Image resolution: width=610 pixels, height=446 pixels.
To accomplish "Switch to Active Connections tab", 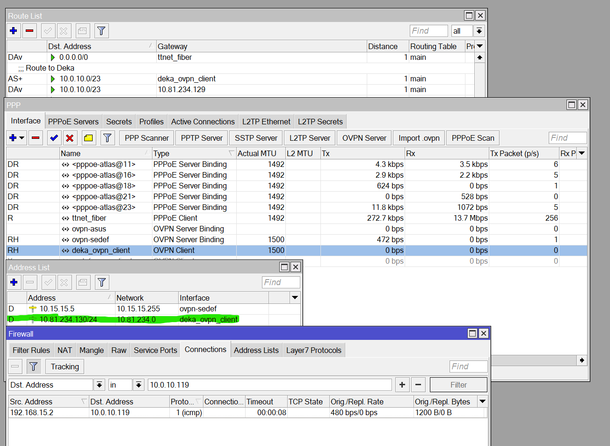I will click(203, 122).
